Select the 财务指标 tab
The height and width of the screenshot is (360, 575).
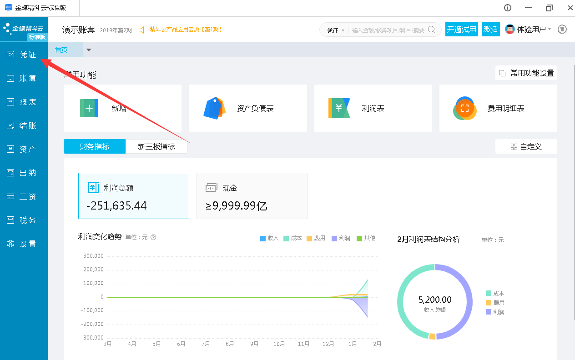click(x=94, y=146)
